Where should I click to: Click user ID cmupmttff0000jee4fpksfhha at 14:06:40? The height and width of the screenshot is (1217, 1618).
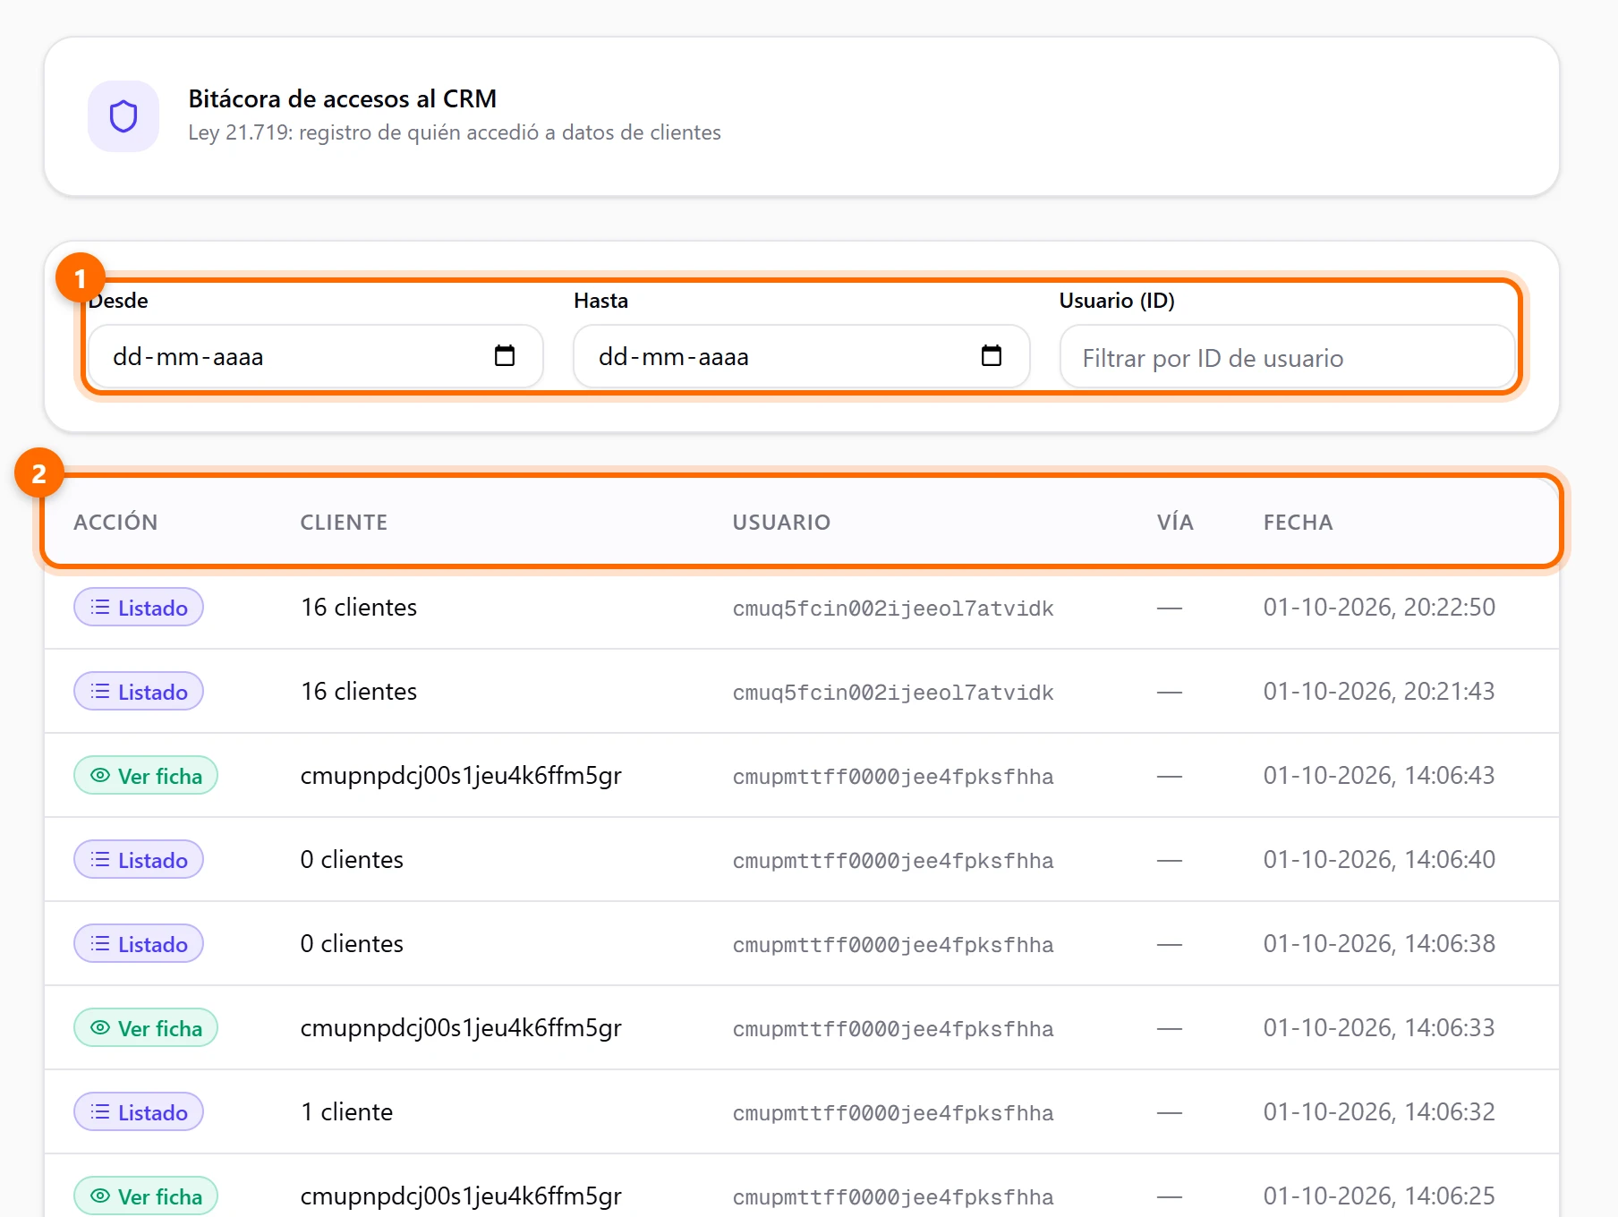(x=893, y=861)
